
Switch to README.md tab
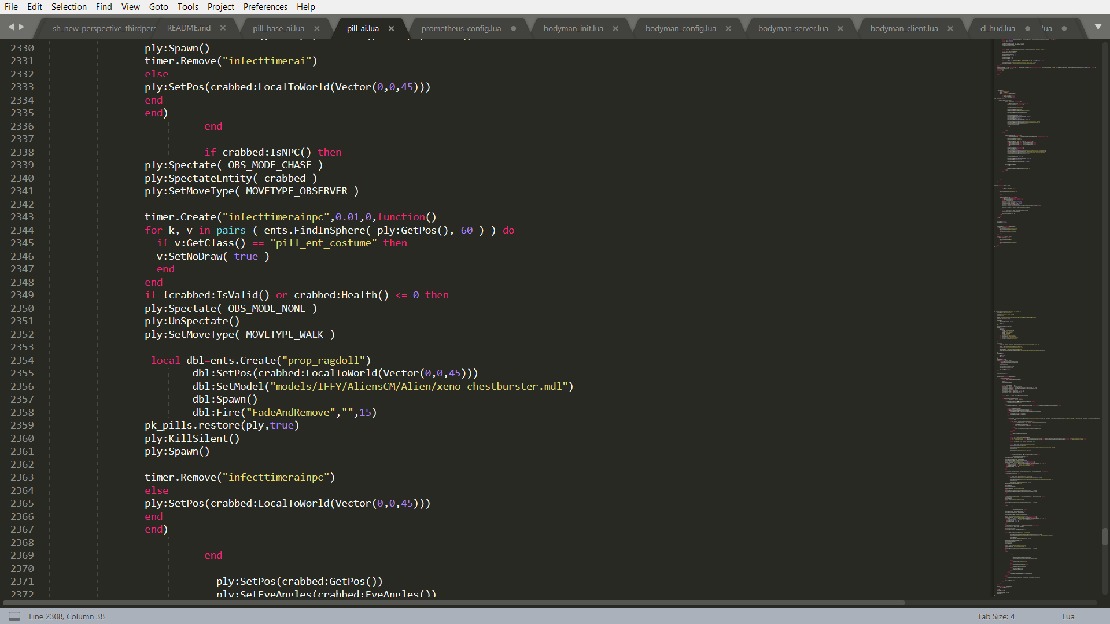(x=189, y=28)
